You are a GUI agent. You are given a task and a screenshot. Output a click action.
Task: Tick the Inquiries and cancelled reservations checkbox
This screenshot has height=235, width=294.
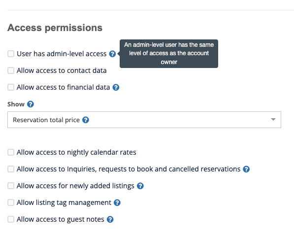coord(11,169)
